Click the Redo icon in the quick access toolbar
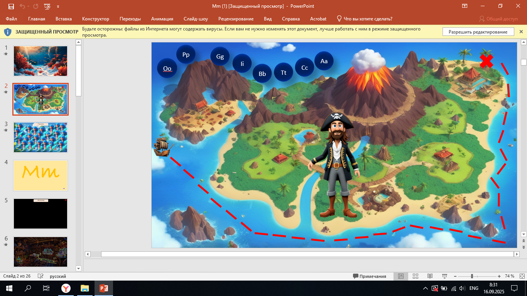The height and width of the screenshot is (296, 527). coord(36,6)
